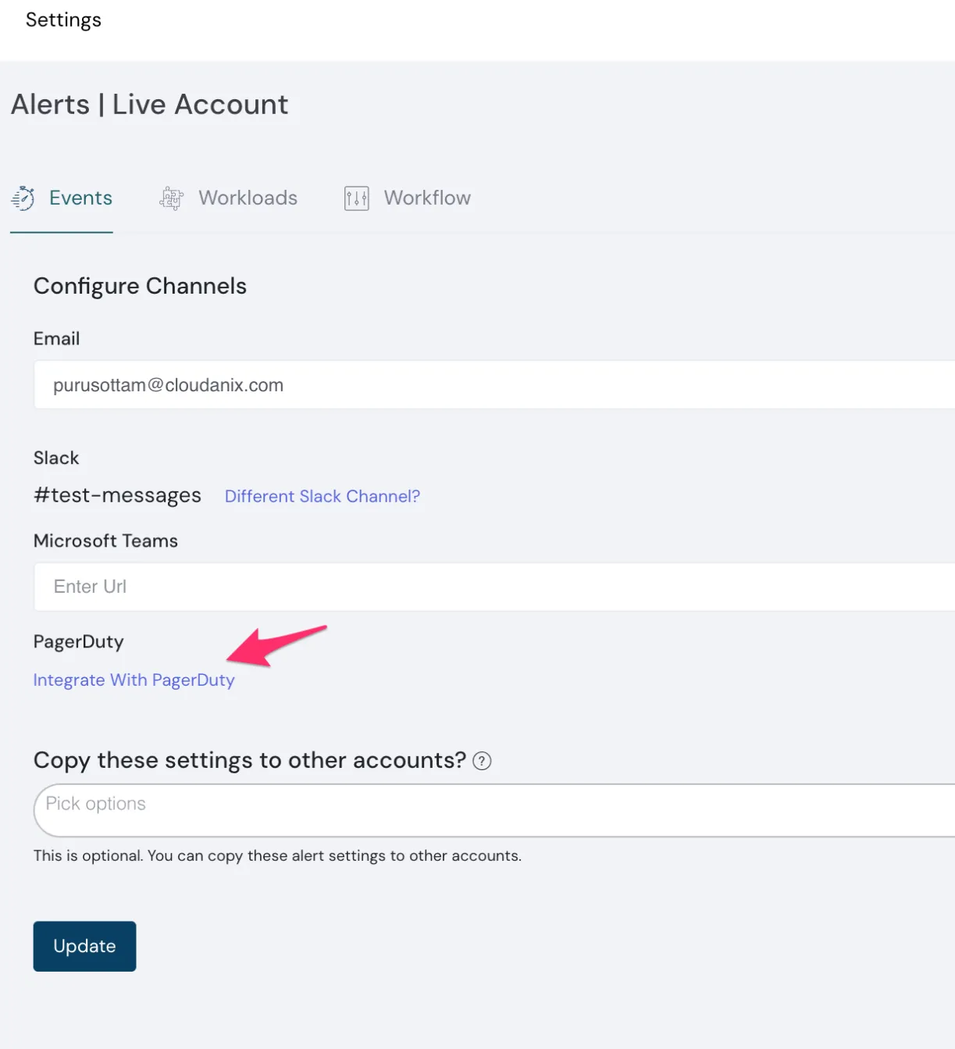Switch to the Events tab label
This screenshot has height=1049, width=955.
pyautogui.click(x=80, y=198)
